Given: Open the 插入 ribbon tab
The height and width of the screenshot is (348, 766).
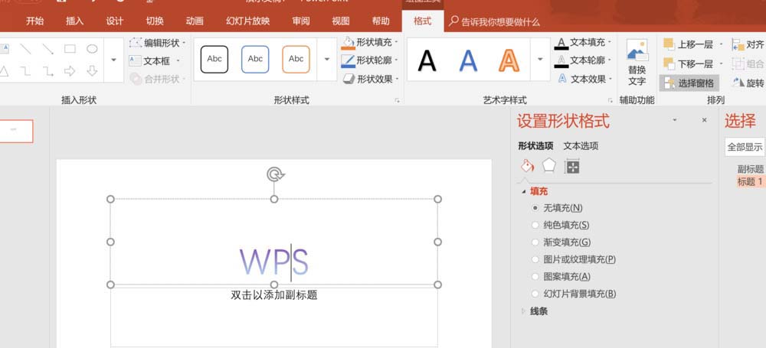Looking at the screenshot, I should click(x=75, y=21).
